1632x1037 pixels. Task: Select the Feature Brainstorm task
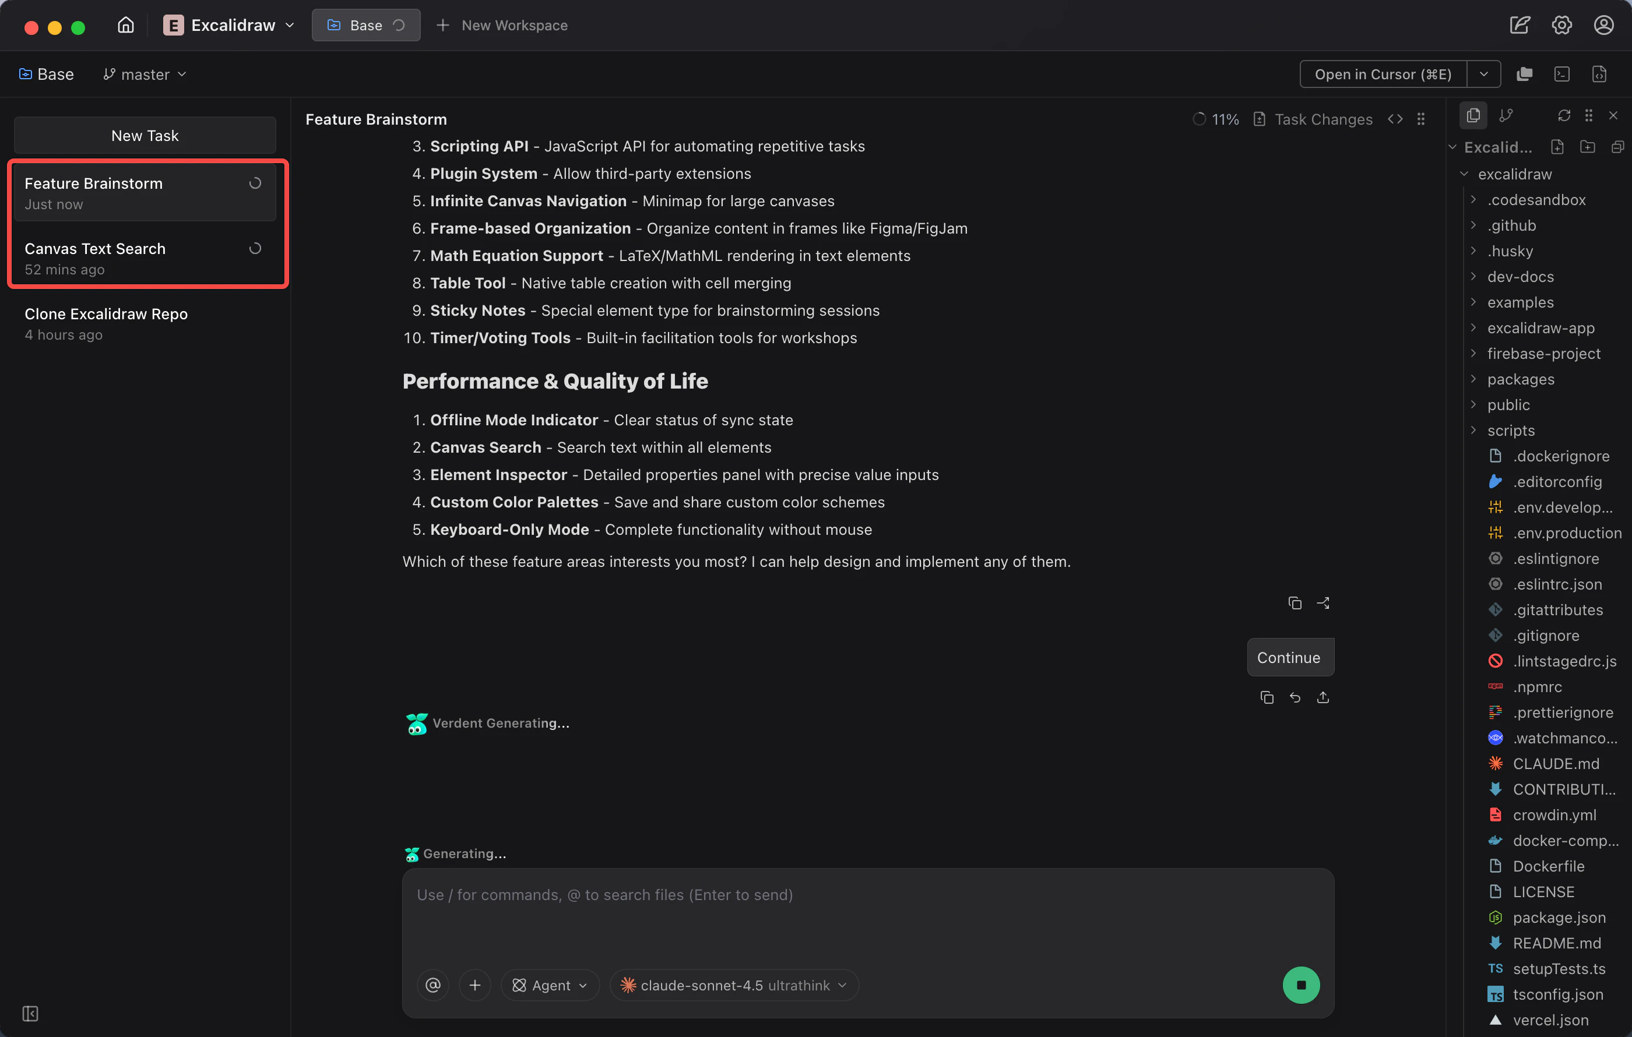145,193
